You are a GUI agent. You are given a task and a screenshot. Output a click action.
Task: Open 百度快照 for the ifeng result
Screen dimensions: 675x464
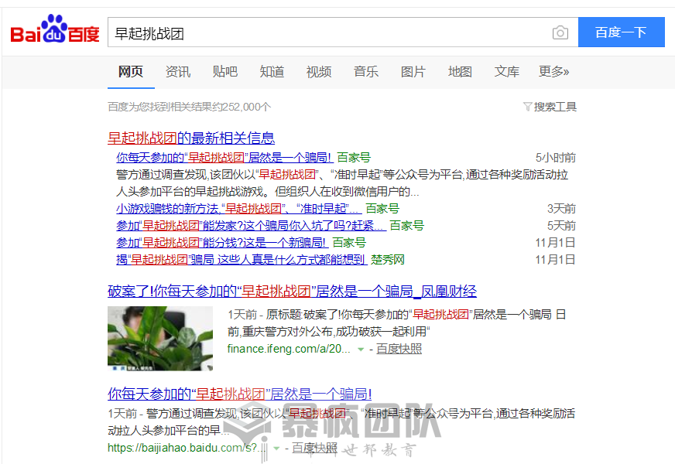[399, 349]
